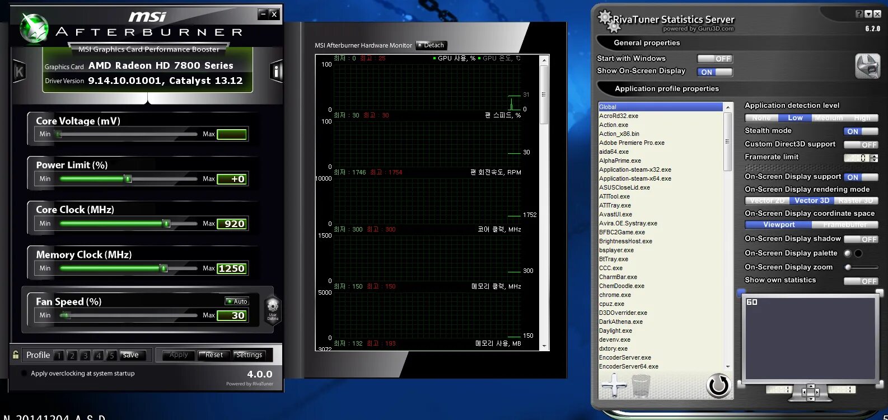Screen dimensions: 888x420
Task: Click profile list scroll down arrow
Action: (x=728, y=366)
